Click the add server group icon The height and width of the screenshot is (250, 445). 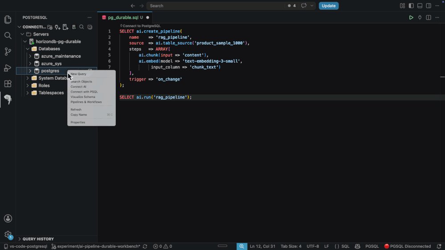49,27
